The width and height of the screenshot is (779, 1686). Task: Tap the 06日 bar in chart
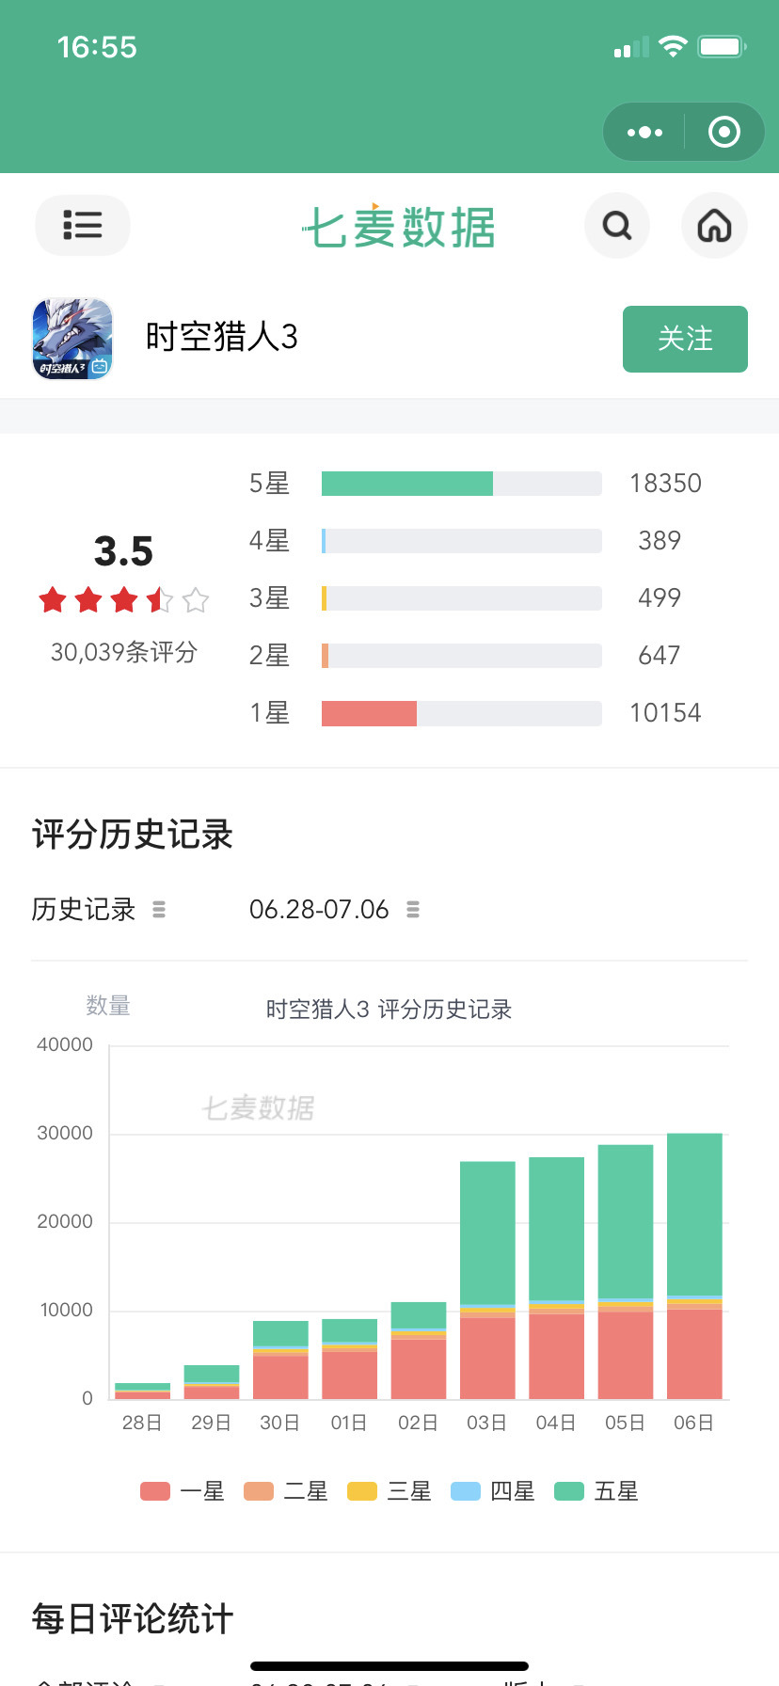point(694,1266)
